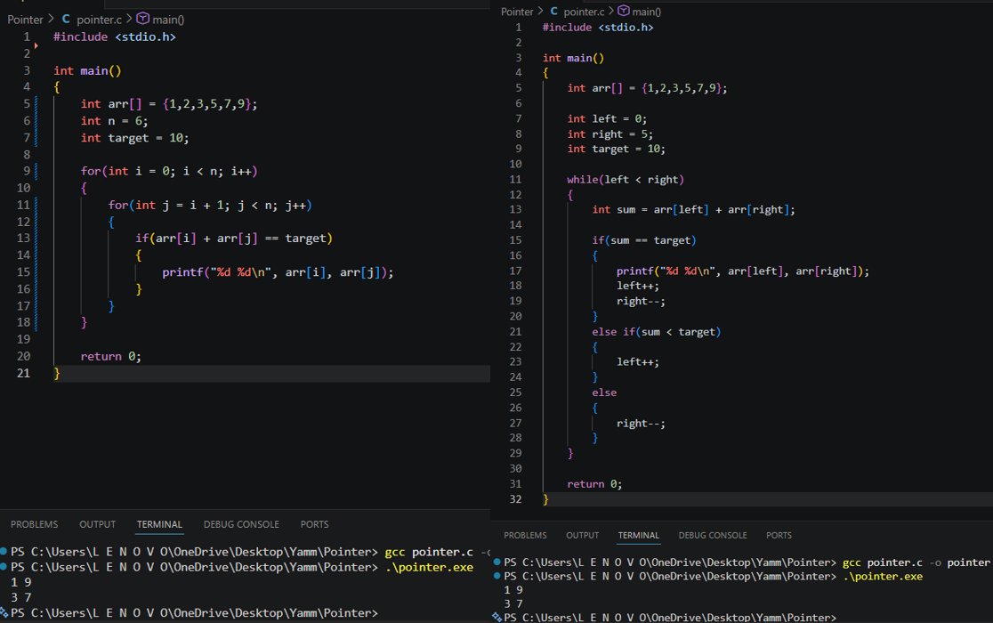993x623 pixels.
Task: Open PORTS tab in right panel
Action: click(x=779, y=535)
